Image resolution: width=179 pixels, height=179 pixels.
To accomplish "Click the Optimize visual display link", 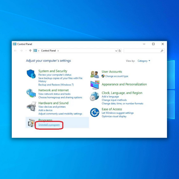I will 114,116.
